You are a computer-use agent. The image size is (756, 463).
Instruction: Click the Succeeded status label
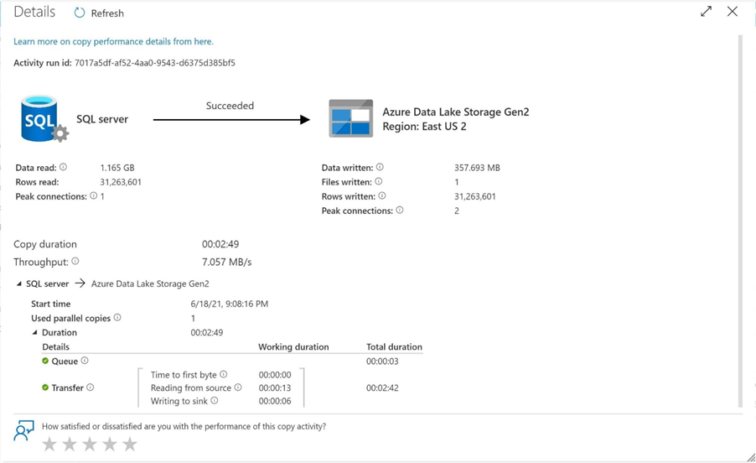coord(230,106)
